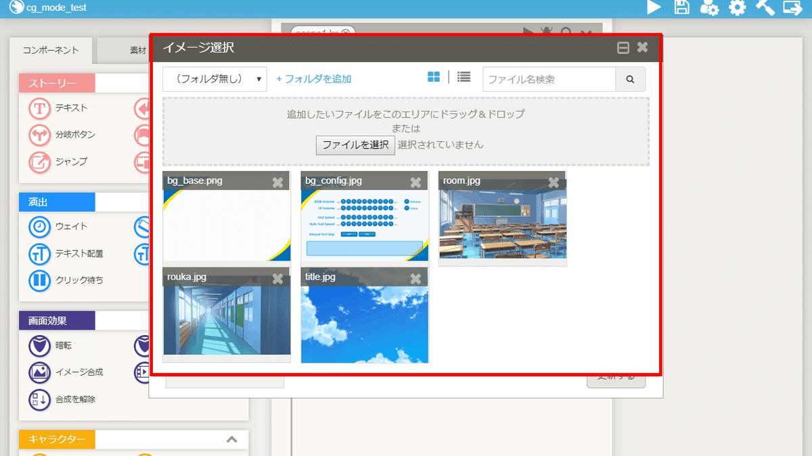The width and height of the screenshot is (812, 456).
Task: Select the テキスト配置 component icon
Action: pyautogui.click(x=40, y=253)
